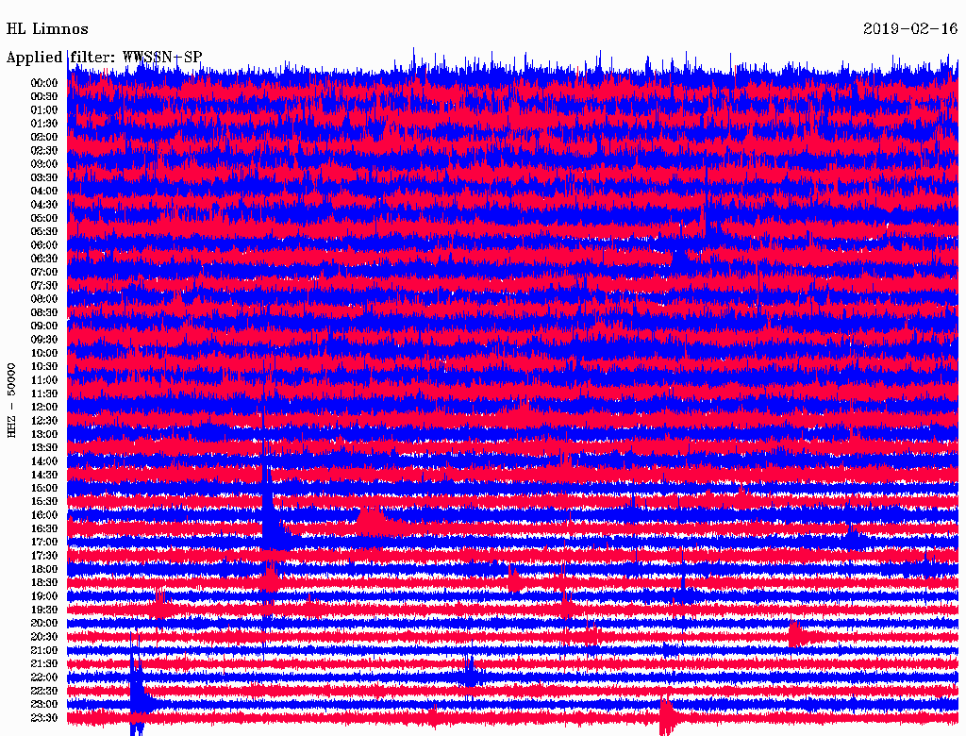Select the 03:30 time label

43,177
